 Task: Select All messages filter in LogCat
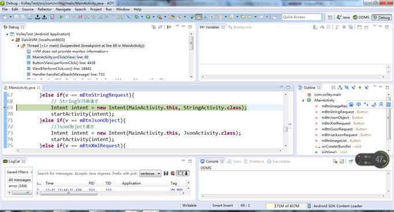[20, 180]
